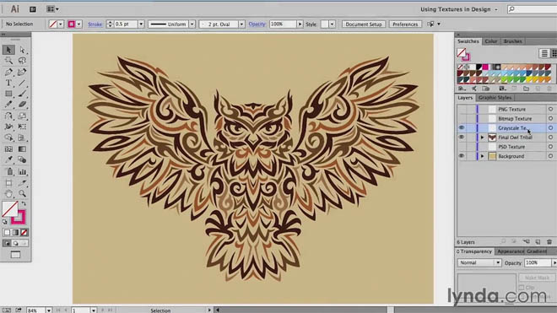Toggle visibility of Background layer

coord(461,156)
